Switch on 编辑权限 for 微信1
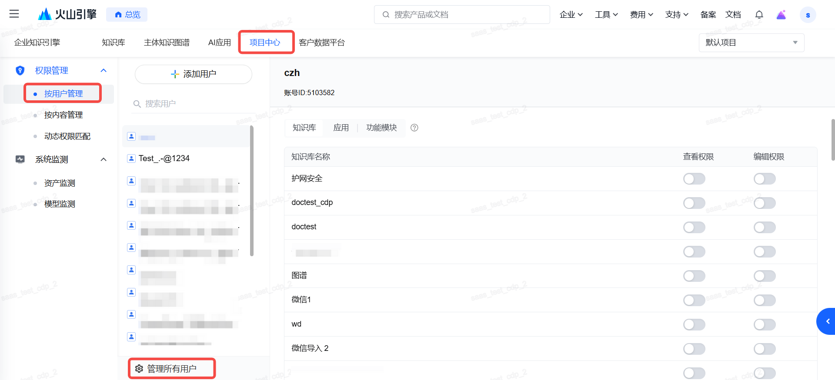The image size is (835, 380). pos(765,301)
